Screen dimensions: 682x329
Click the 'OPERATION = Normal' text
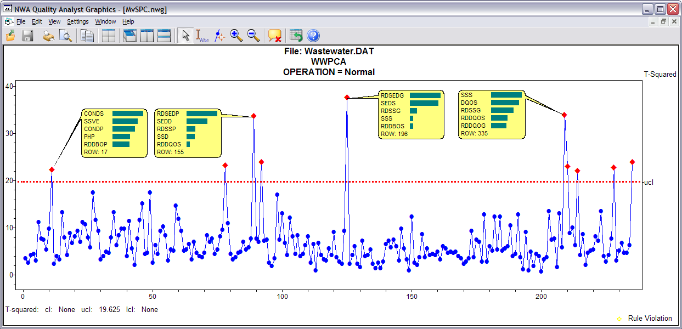329,72
